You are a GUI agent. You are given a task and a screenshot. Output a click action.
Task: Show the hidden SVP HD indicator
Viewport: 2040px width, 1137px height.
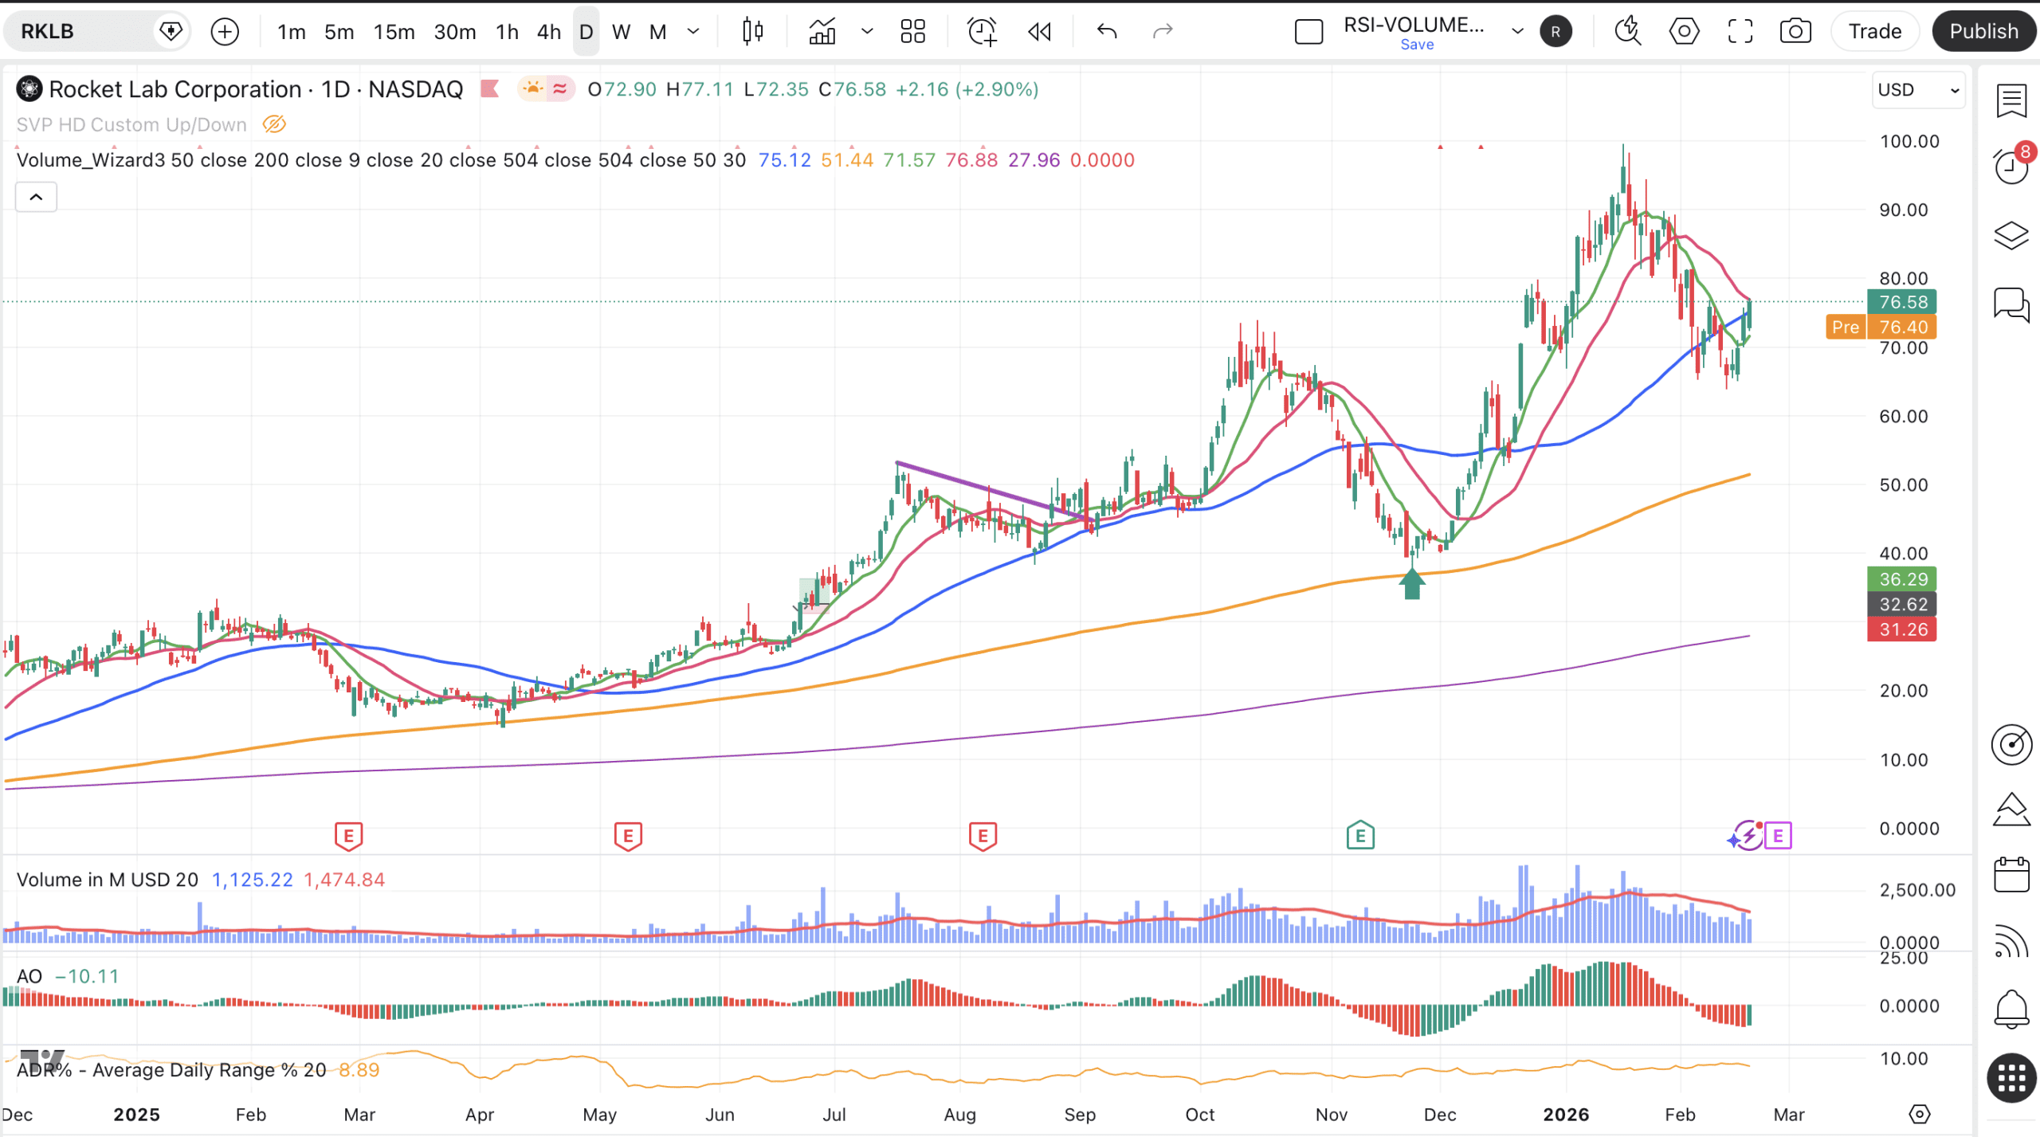point(274,124)
